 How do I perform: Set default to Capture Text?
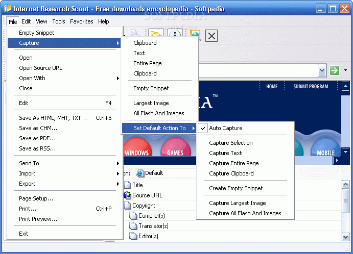click(245, 153)
